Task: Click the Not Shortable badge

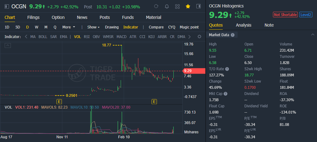Action: click(x=285, y=15)
